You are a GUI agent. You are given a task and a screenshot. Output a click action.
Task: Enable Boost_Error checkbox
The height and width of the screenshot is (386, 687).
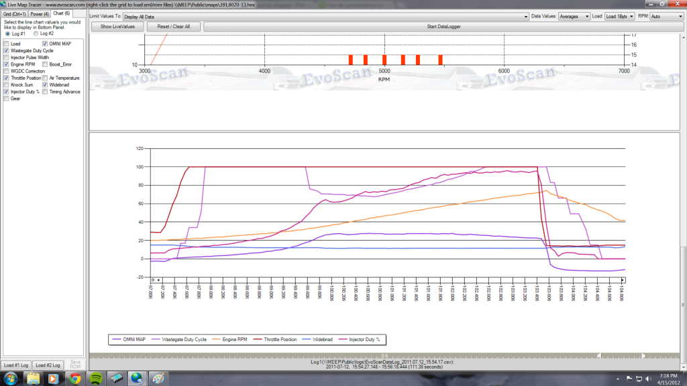[x=45, y=64]
